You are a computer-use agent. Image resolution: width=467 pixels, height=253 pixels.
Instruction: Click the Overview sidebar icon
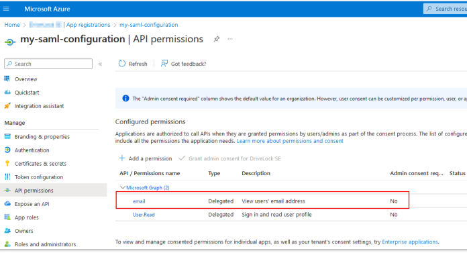click(7, 79)
